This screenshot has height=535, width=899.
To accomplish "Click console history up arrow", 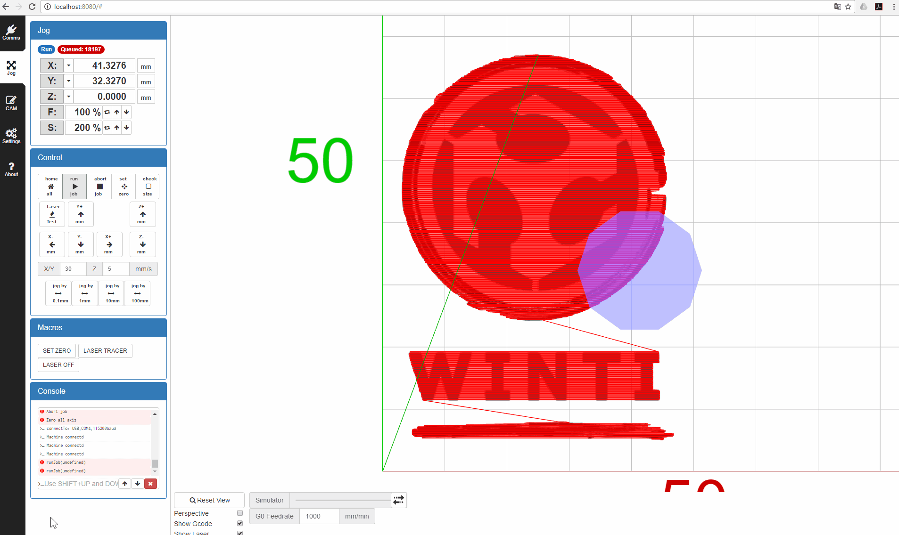I will [x=124, y=484].
